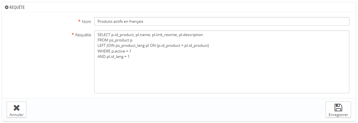Click the LEFT JOIN line of the query
The height and width of the screenshot is (123, 358).
pos(153,46)
